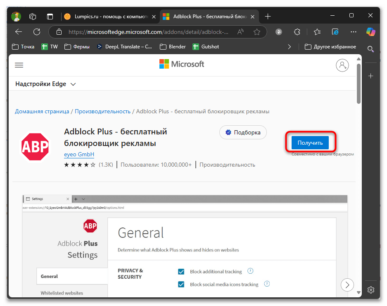Viewport: 387px width, 306px height.
Task: Click the scrollbar down arrow
Action: tap(359, 293)
